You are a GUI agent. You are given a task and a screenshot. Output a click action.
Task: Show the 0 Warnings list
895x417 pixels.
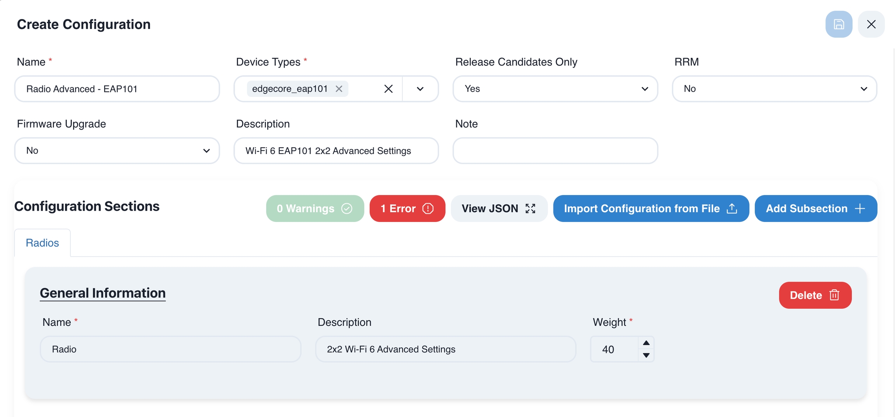(315, 209)
